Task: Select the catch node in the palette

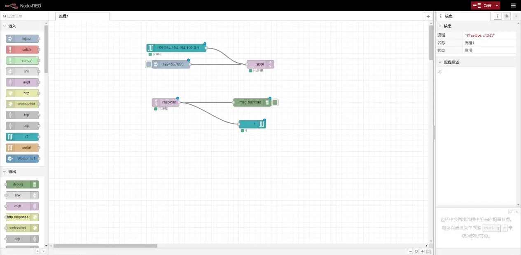Action: click(22, 49)
